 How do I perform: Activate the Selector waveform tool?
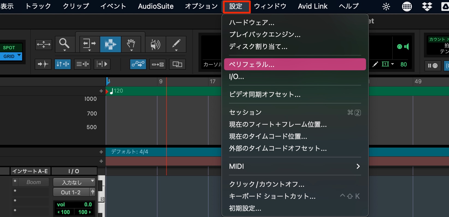pos(111,44)
